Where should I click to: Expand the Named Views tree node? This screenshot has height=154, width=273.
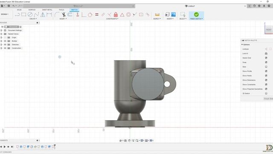pos(1,34)
